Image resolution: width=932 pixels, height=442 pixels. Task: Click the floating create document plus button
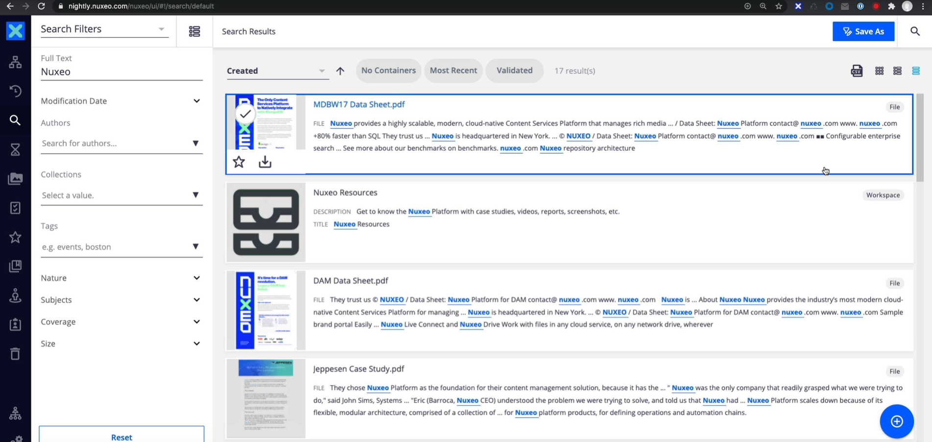(897, 421)
